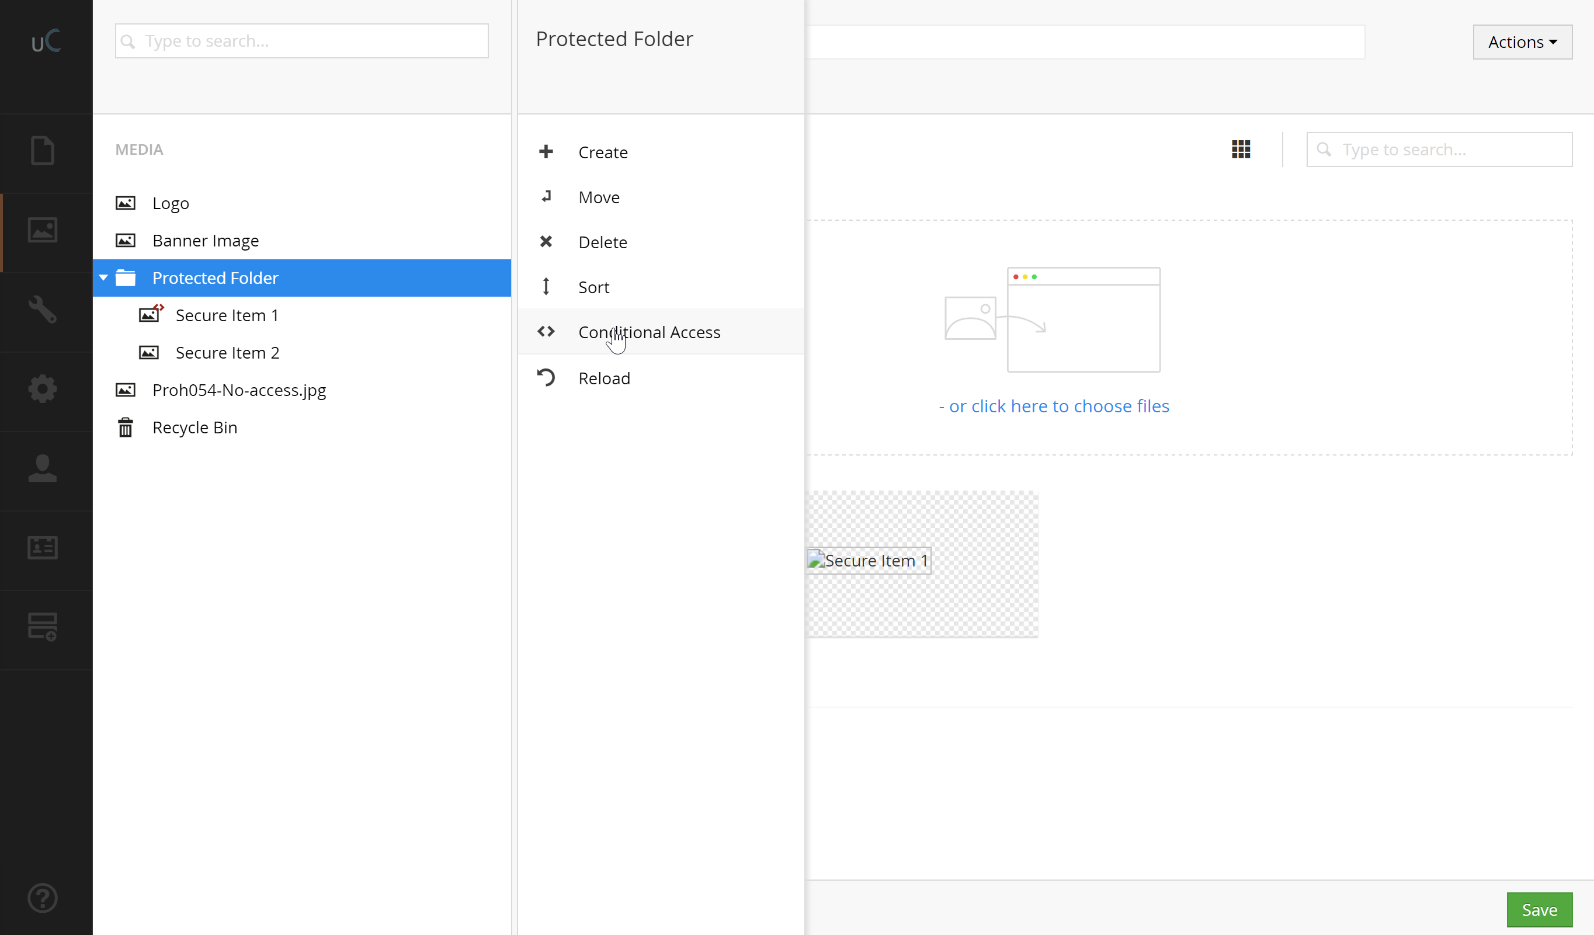Image resolution: width=1594 pixels, height=935 pixels.
Task: Open the Actions dropdown
Action: (x=1522, y=41)
